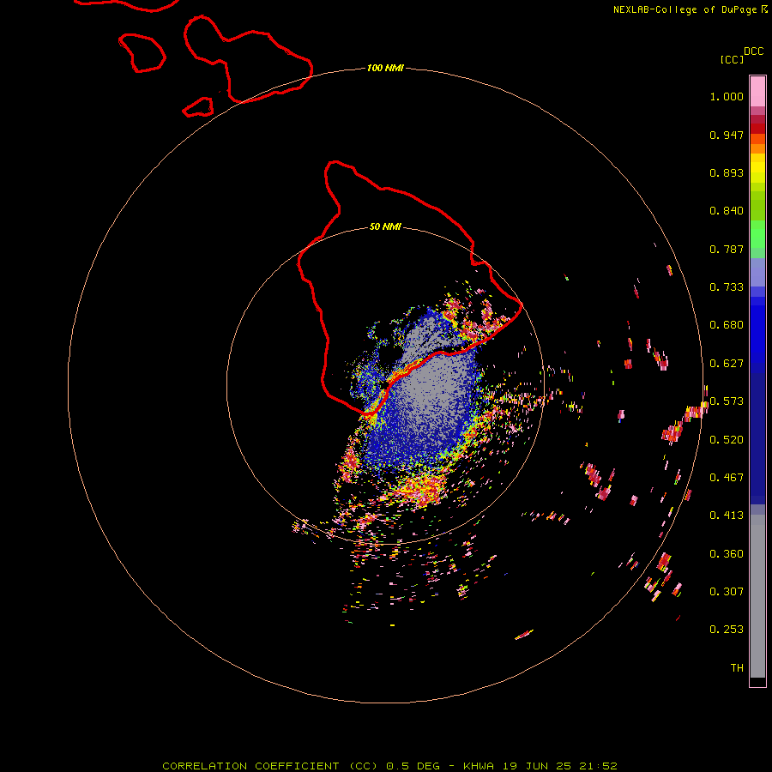Click the 0.733 scale value
Image resolution: width=772 pixels, height=772 pixels.
[727, 287]
